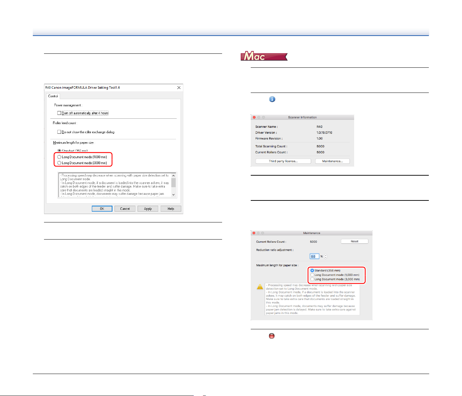This screenshot has height=396, width=462.
Task: Click the reduction ratio adjustment field
Action: [315, 256]
